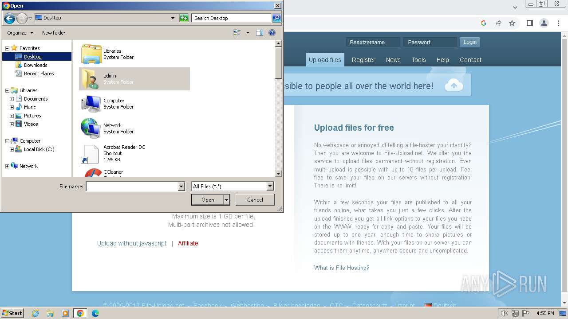Collapse the Libraries tree group

click(x=7, y=90)
